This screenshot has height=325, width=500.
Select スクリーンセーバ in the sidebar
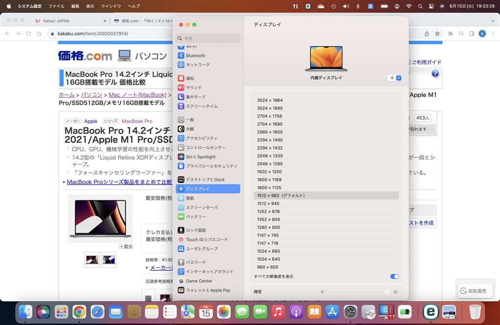(208, 207)
